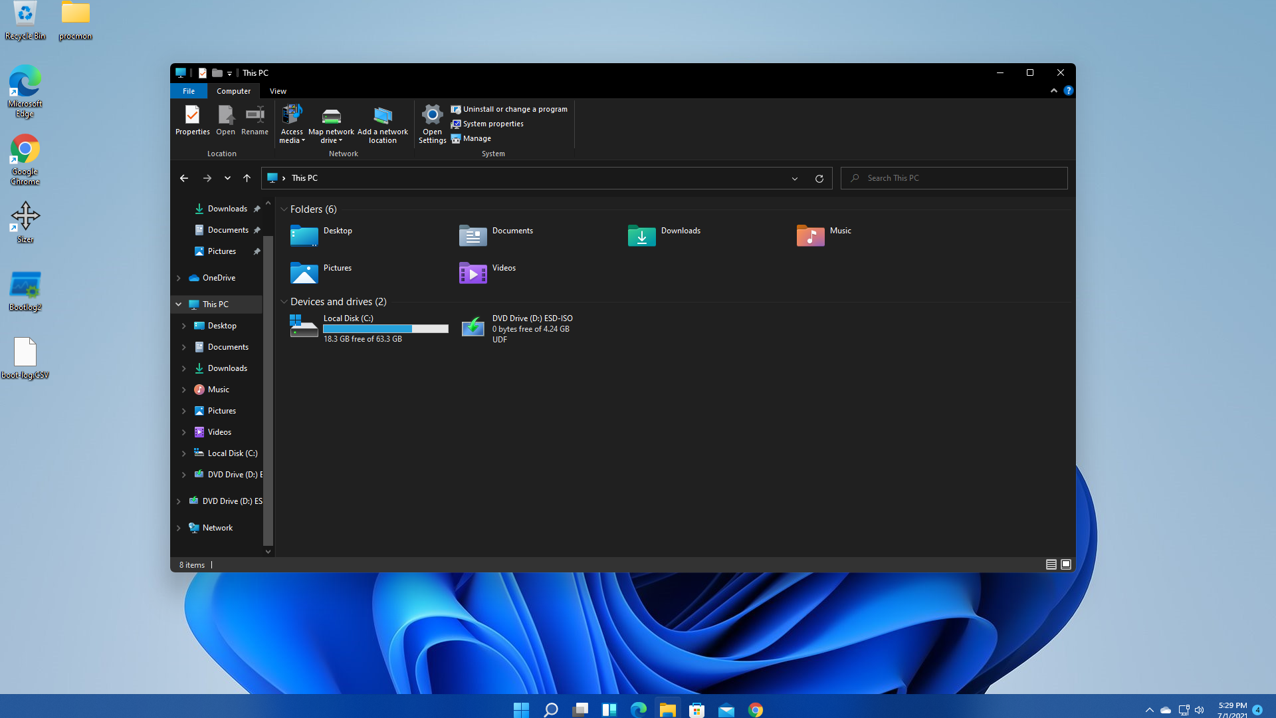Select Bootlog2 desktop icon
Viewport: 1276px width, 718px height.
[x=25, y=292]
